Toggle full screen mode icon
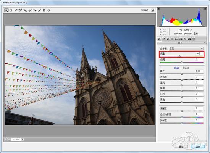Screen dimensions: 210x153 pos(153,10)
